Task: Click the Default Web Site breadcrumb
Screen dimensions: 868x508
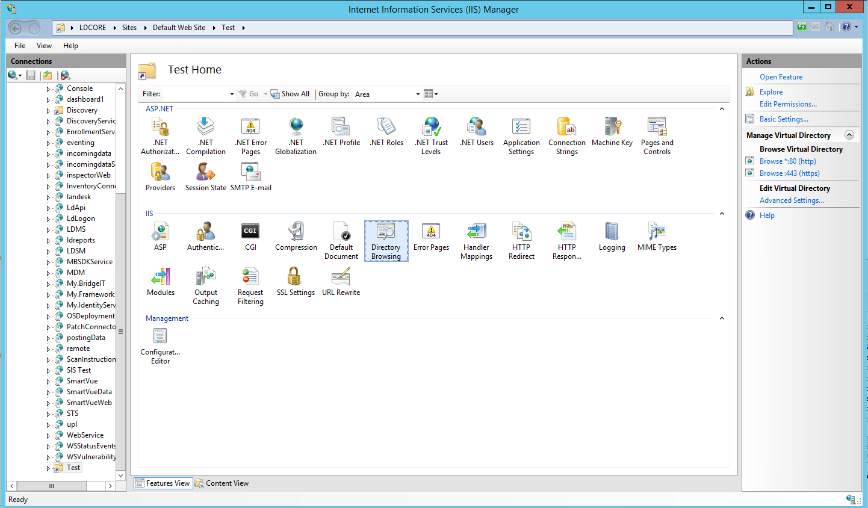Action: coord(179,28)
